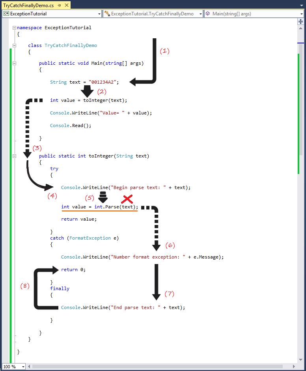This screenshot has width=306, height=371.
Task: Open the document tab overflow list arrow
Action: [302, 5]
